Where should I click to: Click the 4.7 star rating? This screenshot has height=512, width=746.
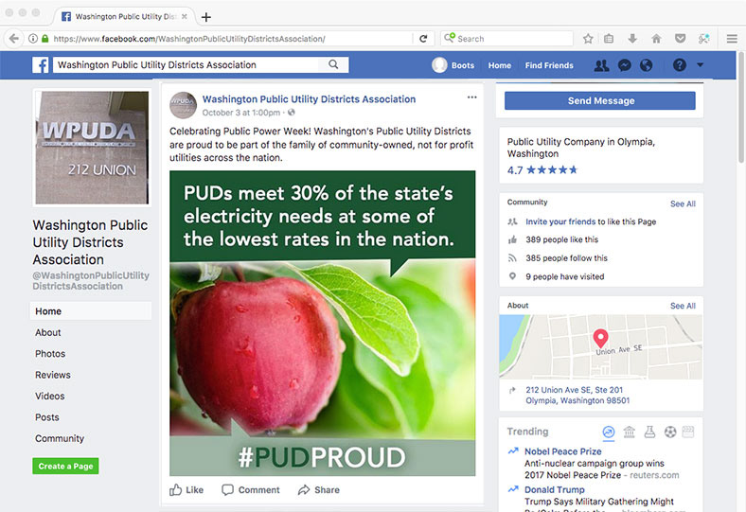pos(542,169)
